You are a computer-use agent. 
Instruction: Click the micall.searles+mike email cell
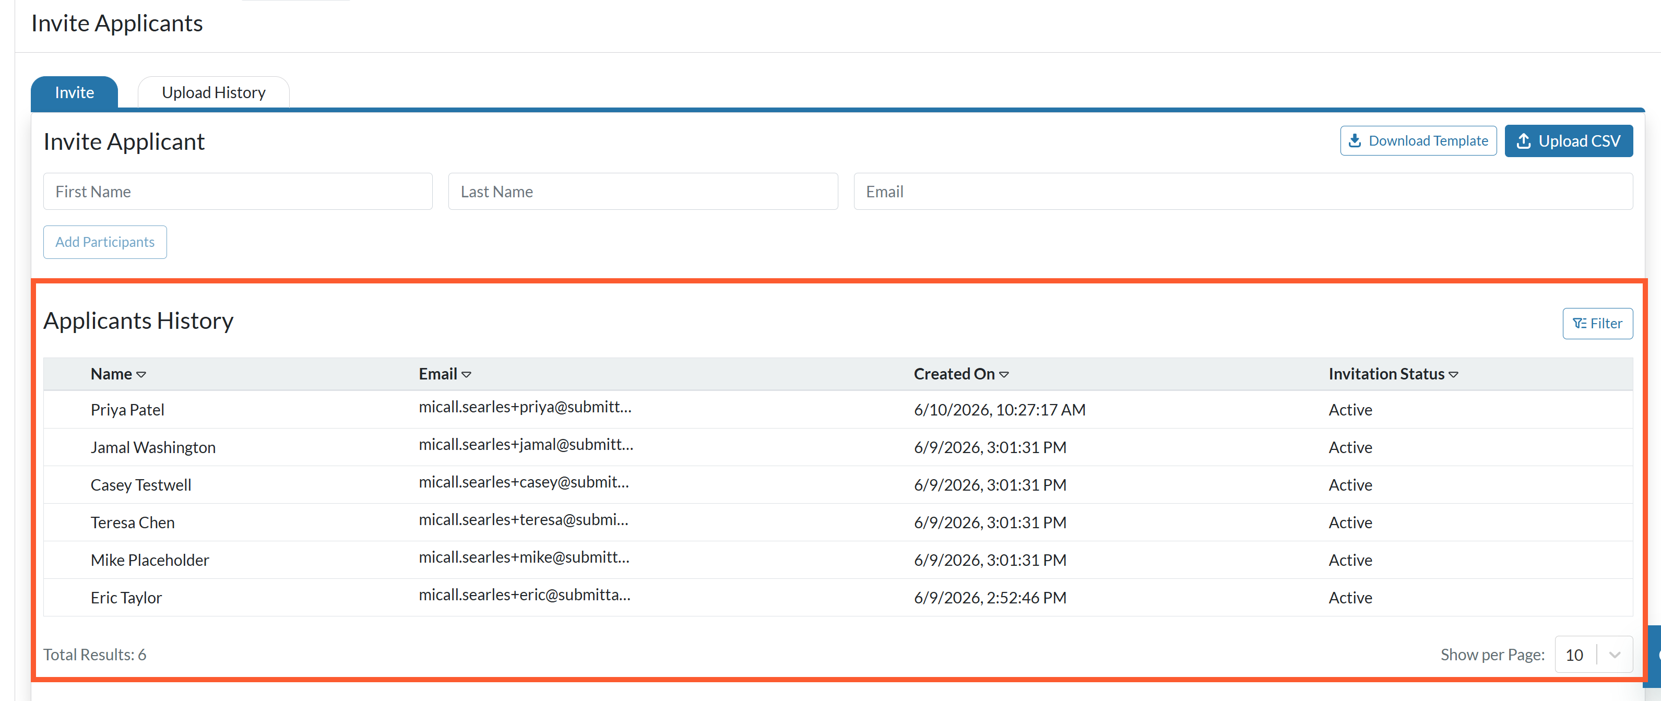[x=524, y=556]
